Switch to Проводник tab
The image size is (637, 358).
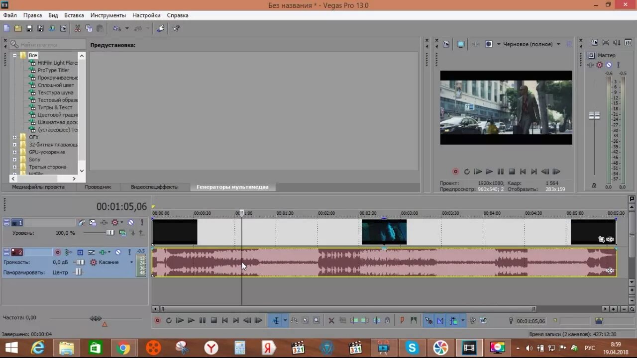[98, 187]
